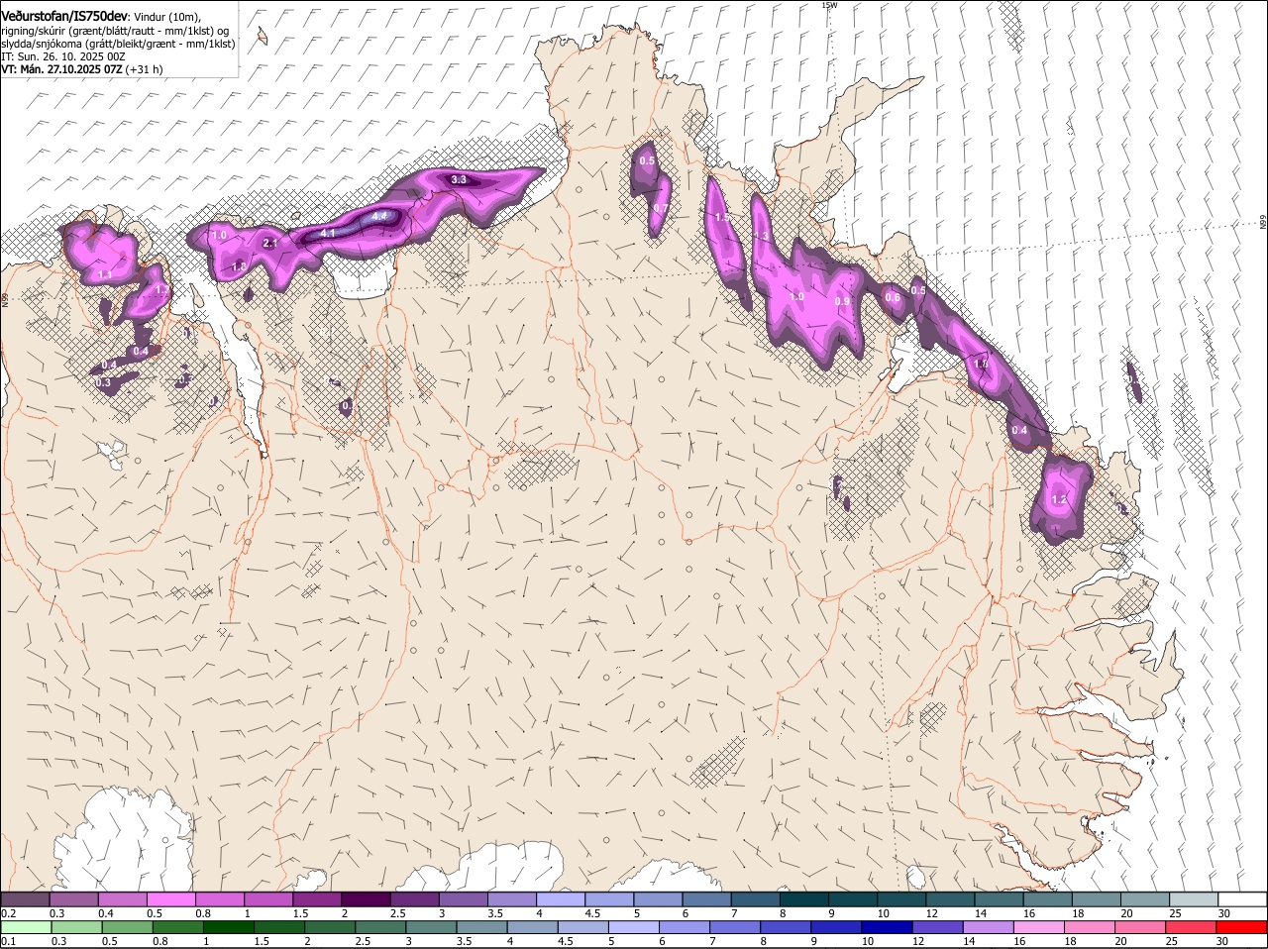1268x949 pixels.
Task: Click the 2.1 precipitation label
Action: (x=270, y=243)
